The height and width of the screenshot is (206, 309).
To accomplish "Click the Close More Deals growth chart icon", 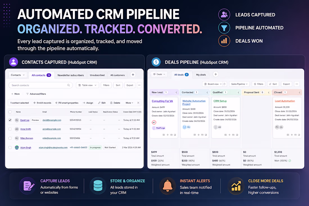I will pos(236,186).
